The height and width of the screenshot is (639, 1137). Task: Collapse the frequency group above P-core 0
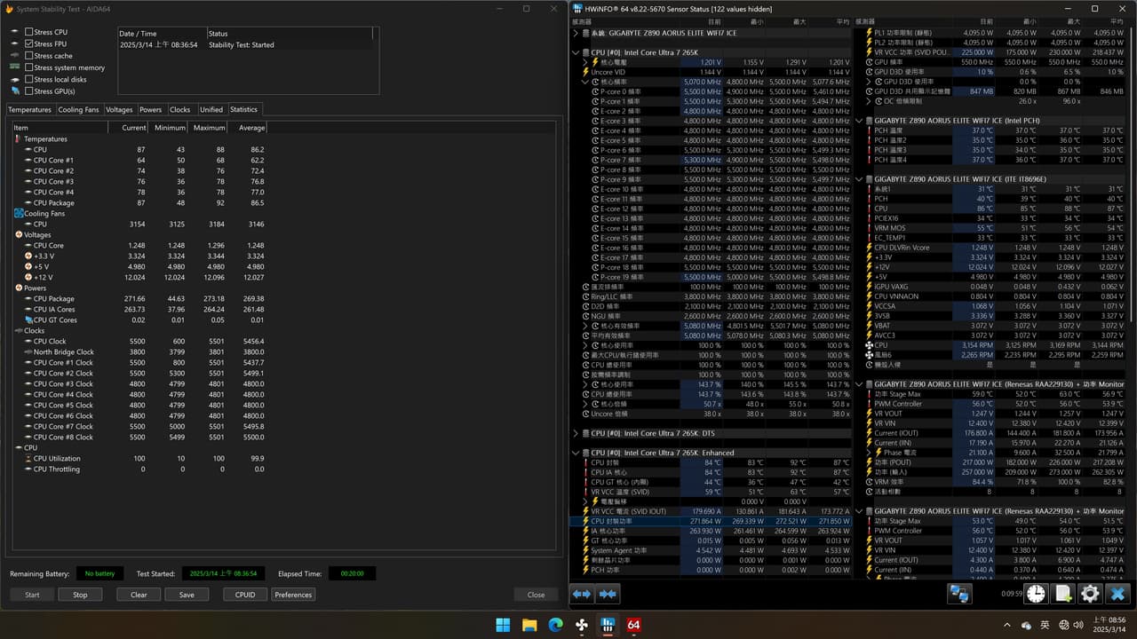click(585, 82)
